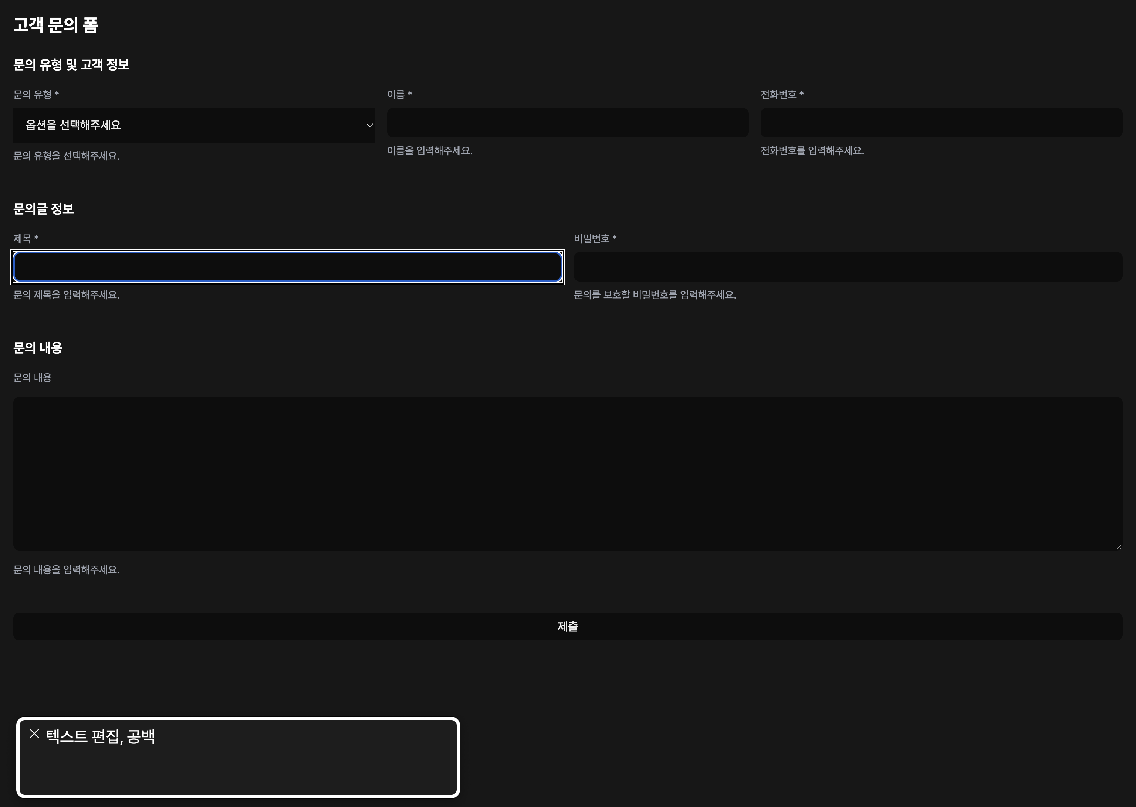Click the 비밀번호 * field label
This screenshot has width=1136, height=807.
[x=595, y=239]
